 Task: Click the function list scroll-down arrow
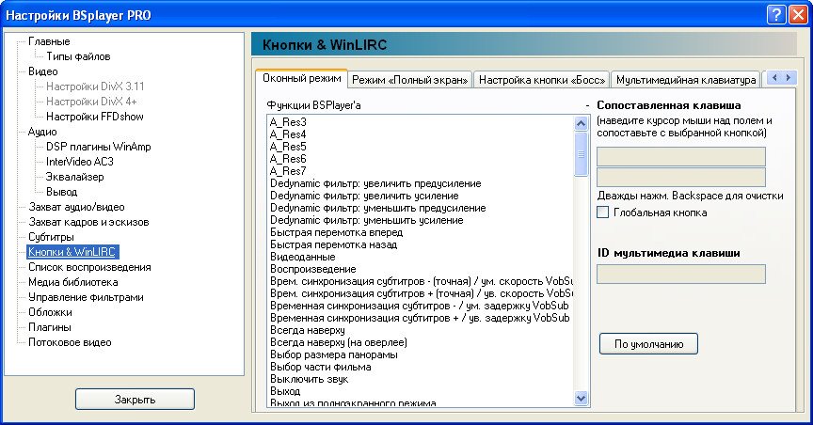click(x=581, y=399)
